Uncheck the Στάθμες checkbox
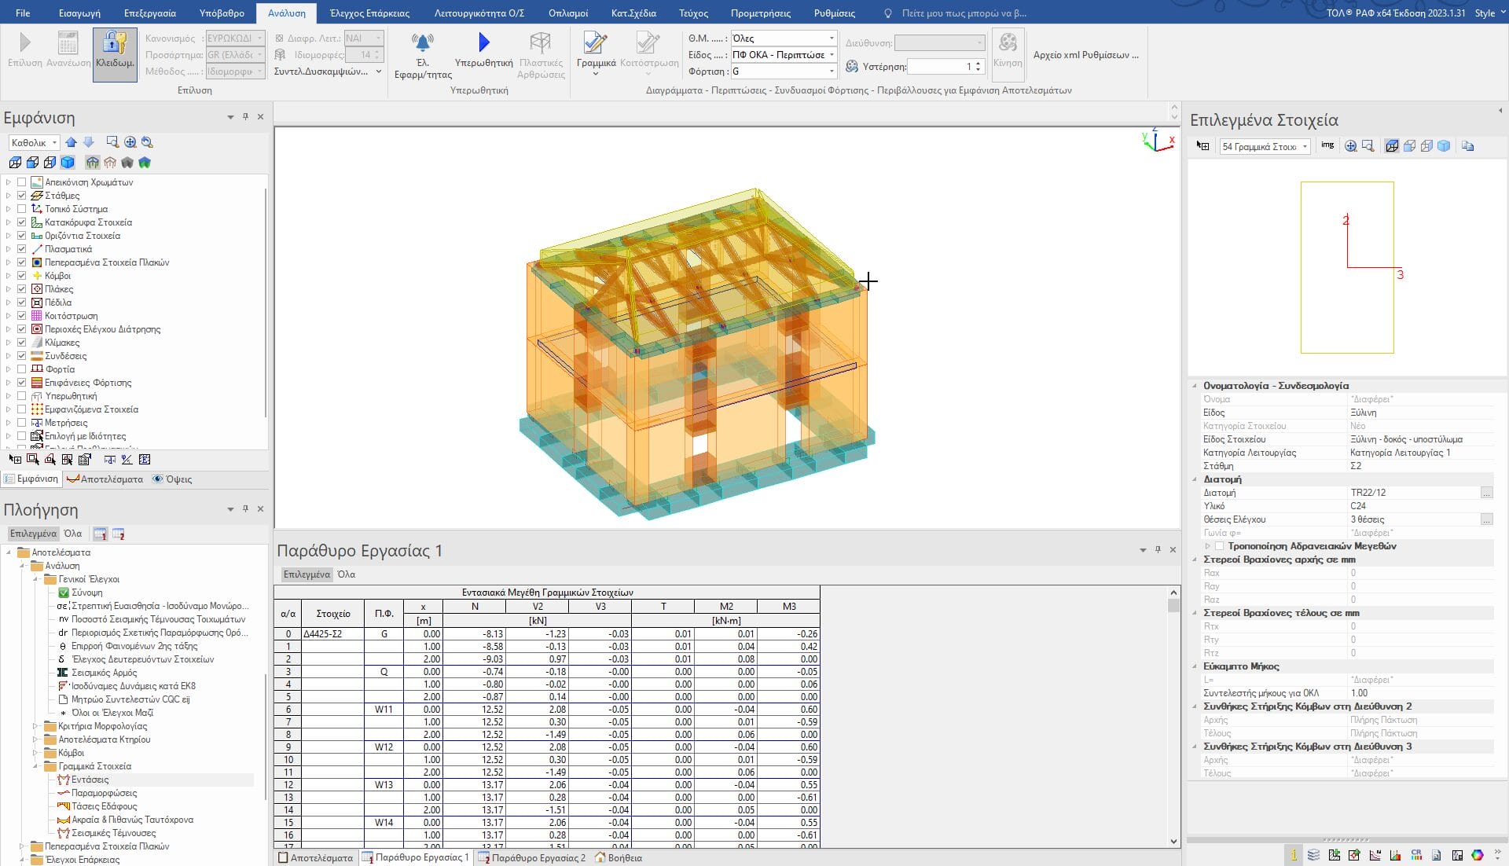The width and height of the screenshot is (1509, 866). click(x=22, y=196)
